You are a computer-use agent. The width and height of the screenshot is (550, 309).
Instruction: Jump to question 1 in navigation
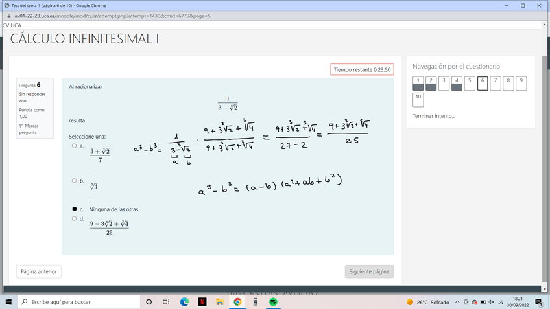(x=418, y=83)
